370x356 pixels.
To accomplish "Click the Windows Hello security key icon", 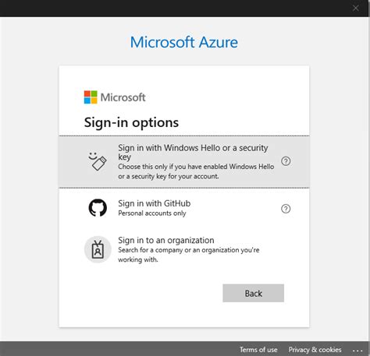I will click(98, 161).
